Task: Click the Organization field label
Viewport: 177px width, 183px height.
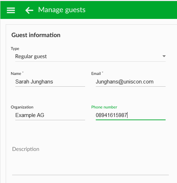Action: [22, 107]
